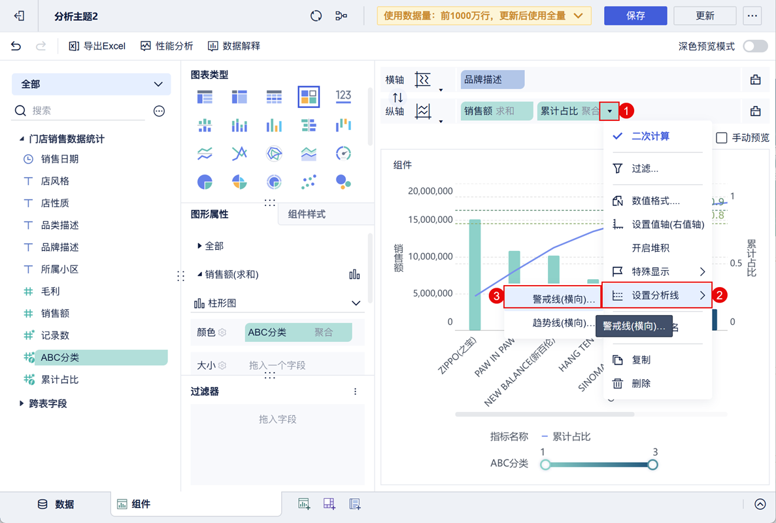Toggle the lock icon beside the 横轴 row
This screenshot has width=776, height=523.
(756, 78)
